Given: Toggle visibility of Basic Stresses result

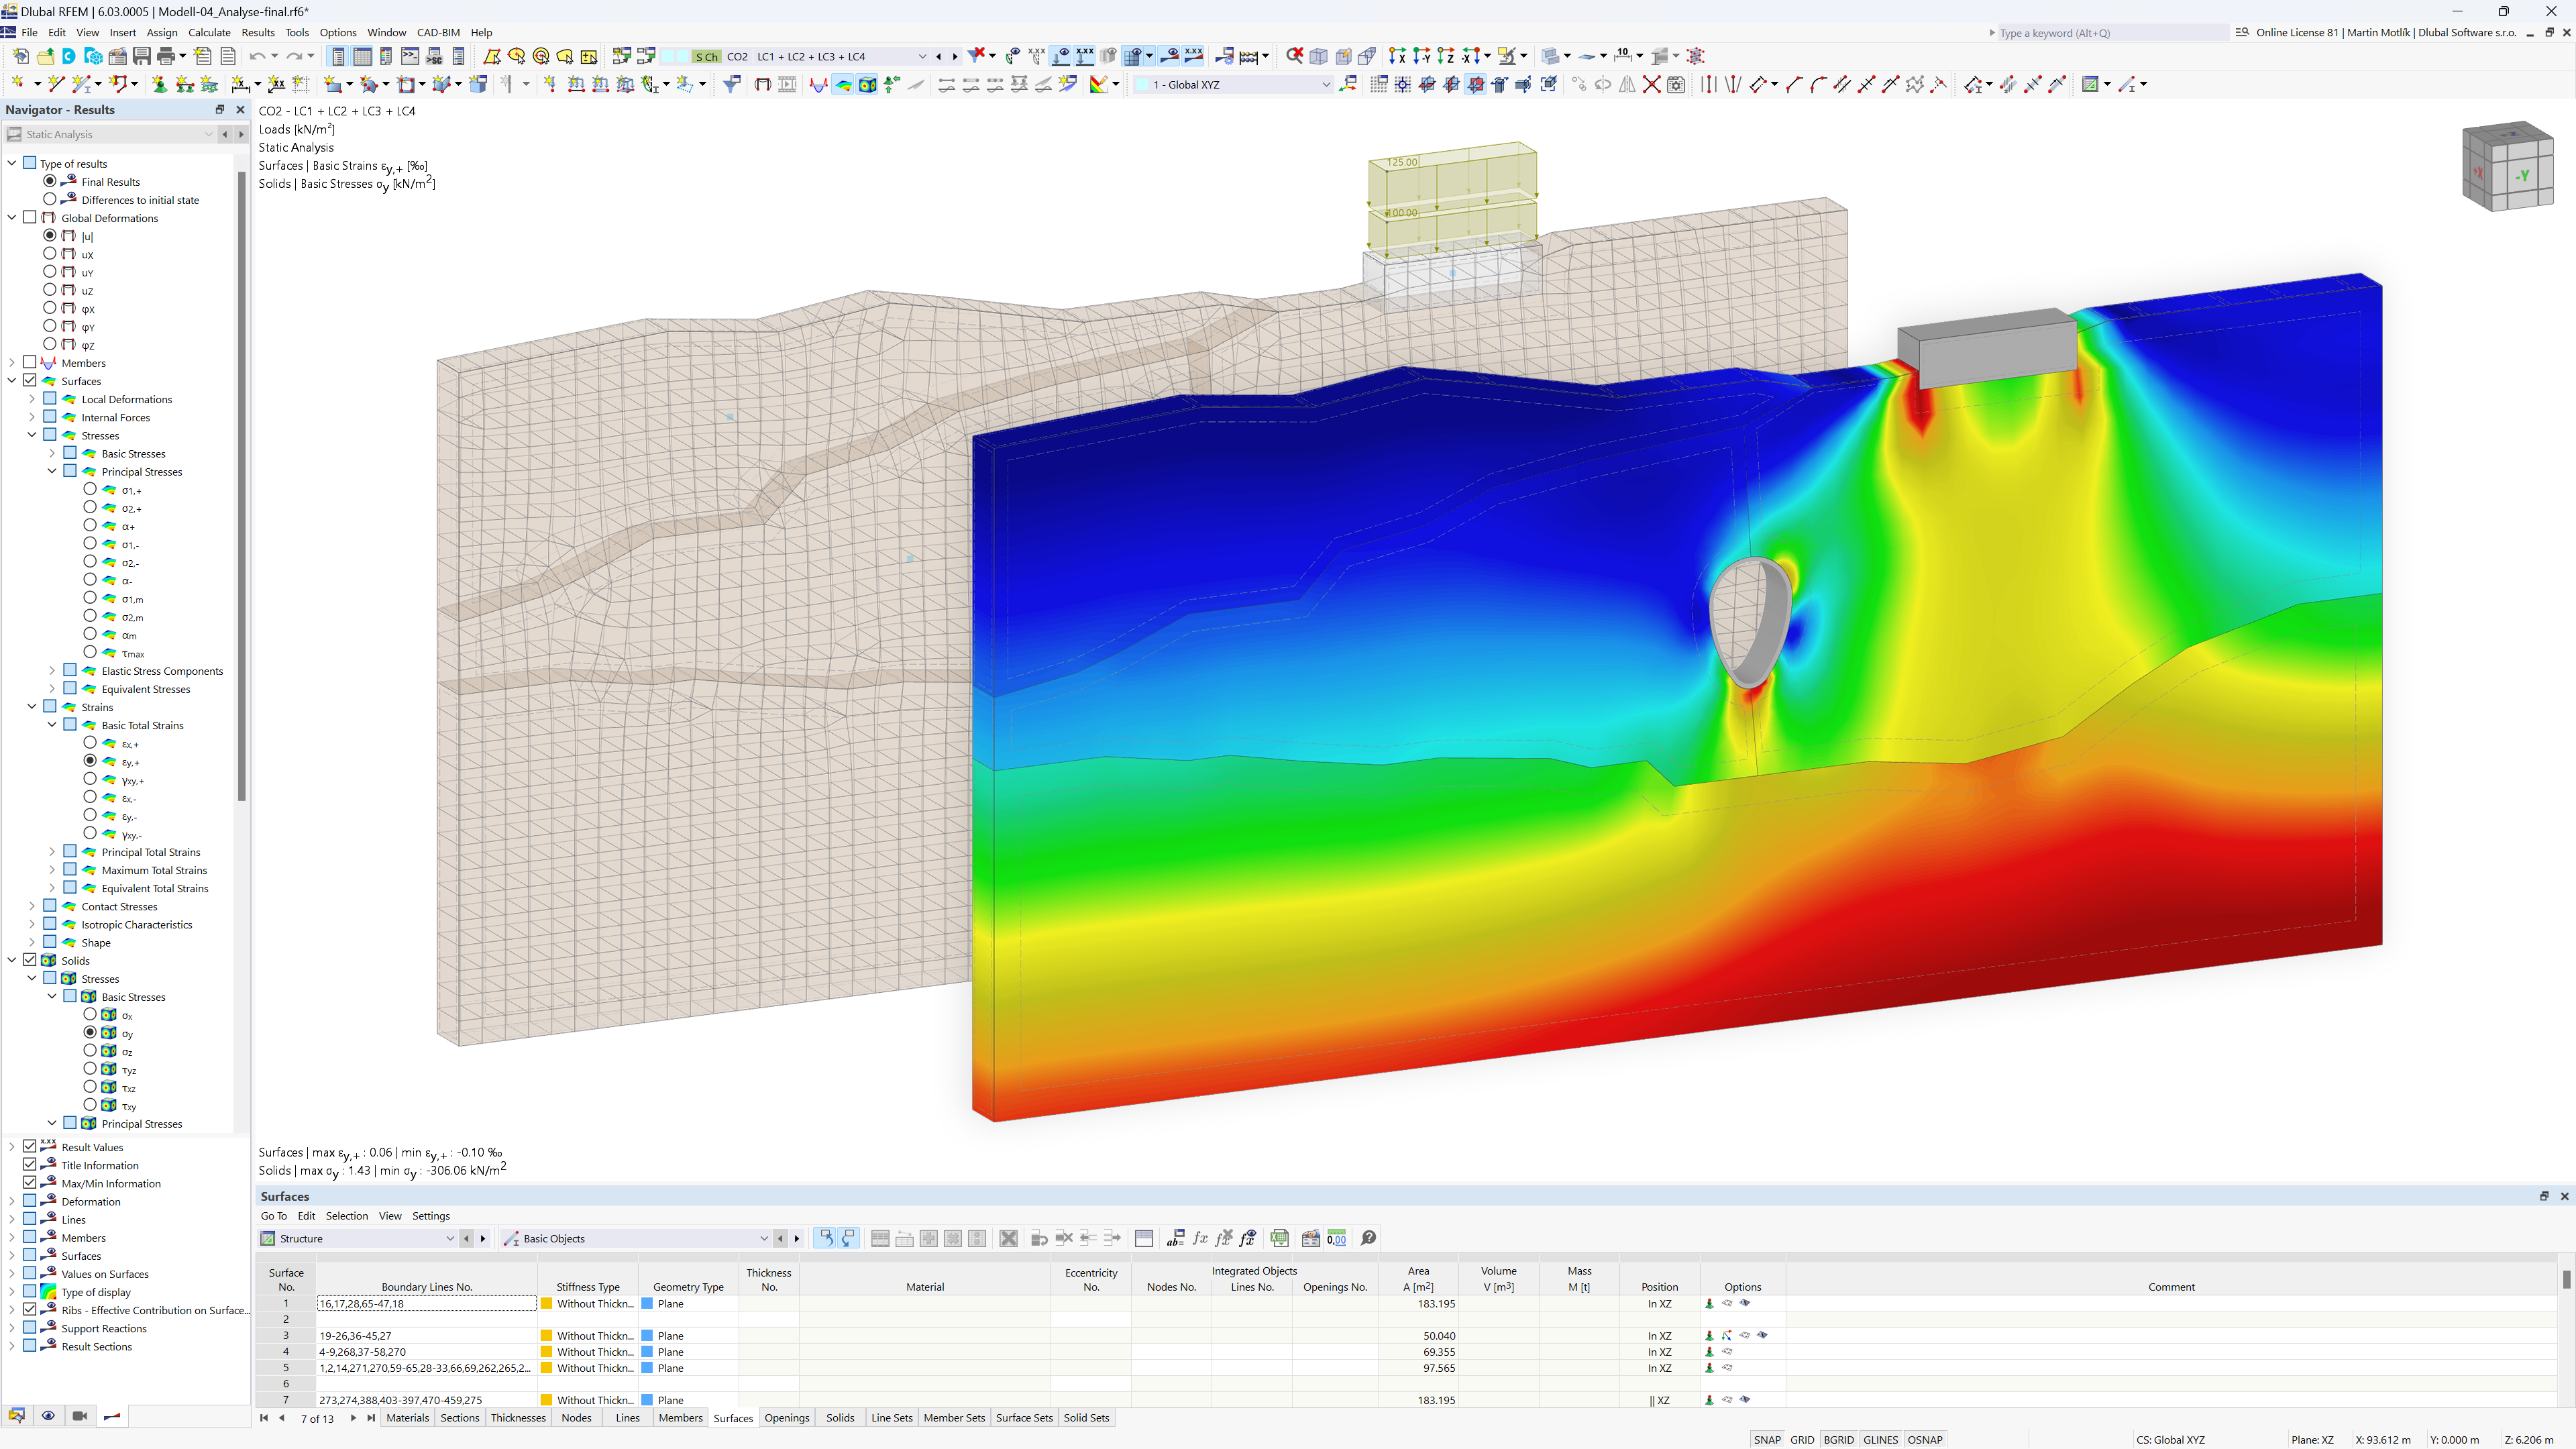Looking at the screenshot, I should point(70,453).
